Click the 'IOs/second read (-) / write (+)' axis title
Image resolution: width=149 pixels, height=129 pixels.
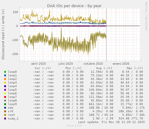coord(3,34)
